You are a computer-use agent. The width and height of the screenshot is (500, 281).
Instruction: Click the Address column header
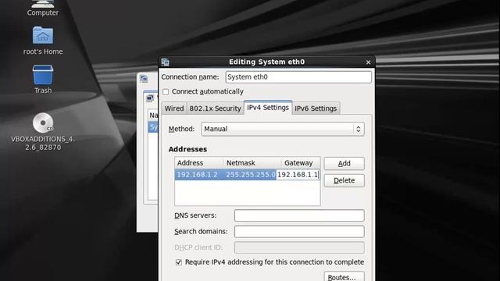pyautogui.click(x=198, y=163)
